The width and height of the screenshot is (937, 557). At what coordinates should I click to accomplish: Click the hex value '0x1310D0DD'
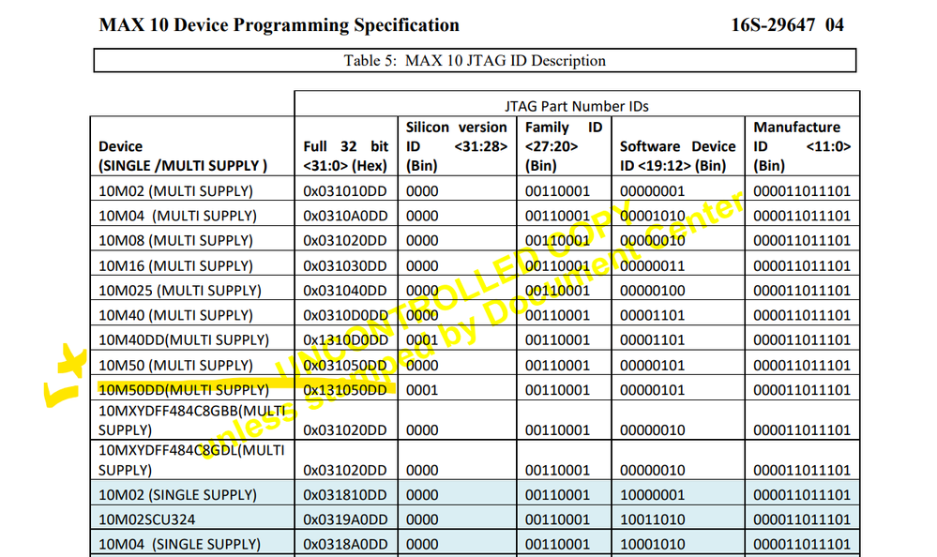pos(345,340)
